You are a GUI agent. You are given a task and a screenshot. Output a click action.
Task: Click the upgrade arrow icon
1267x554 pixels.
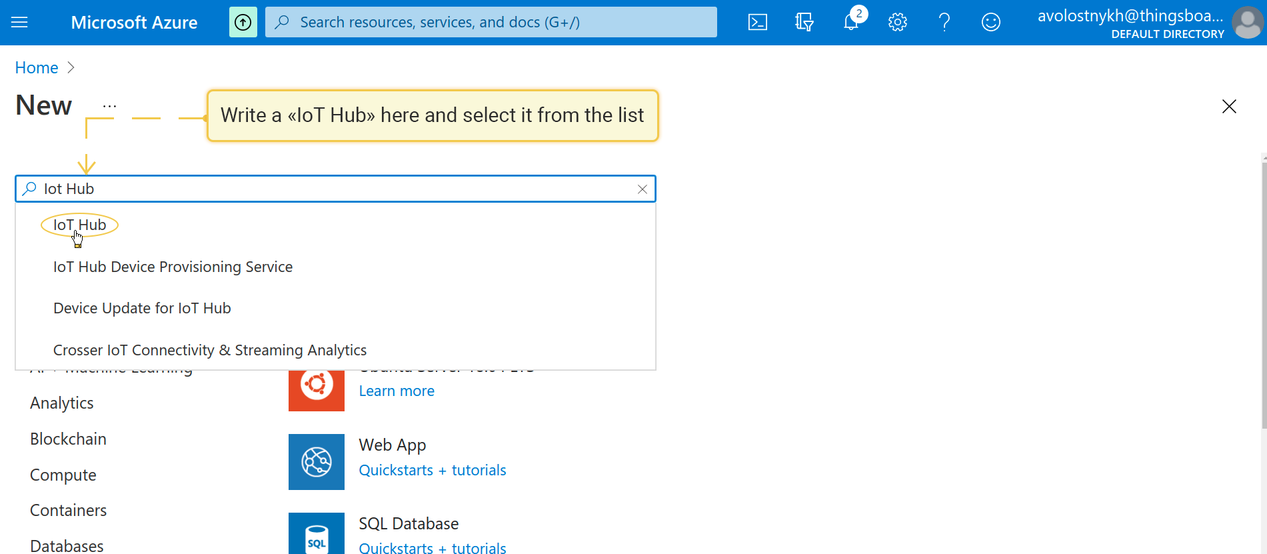(243, 23)
